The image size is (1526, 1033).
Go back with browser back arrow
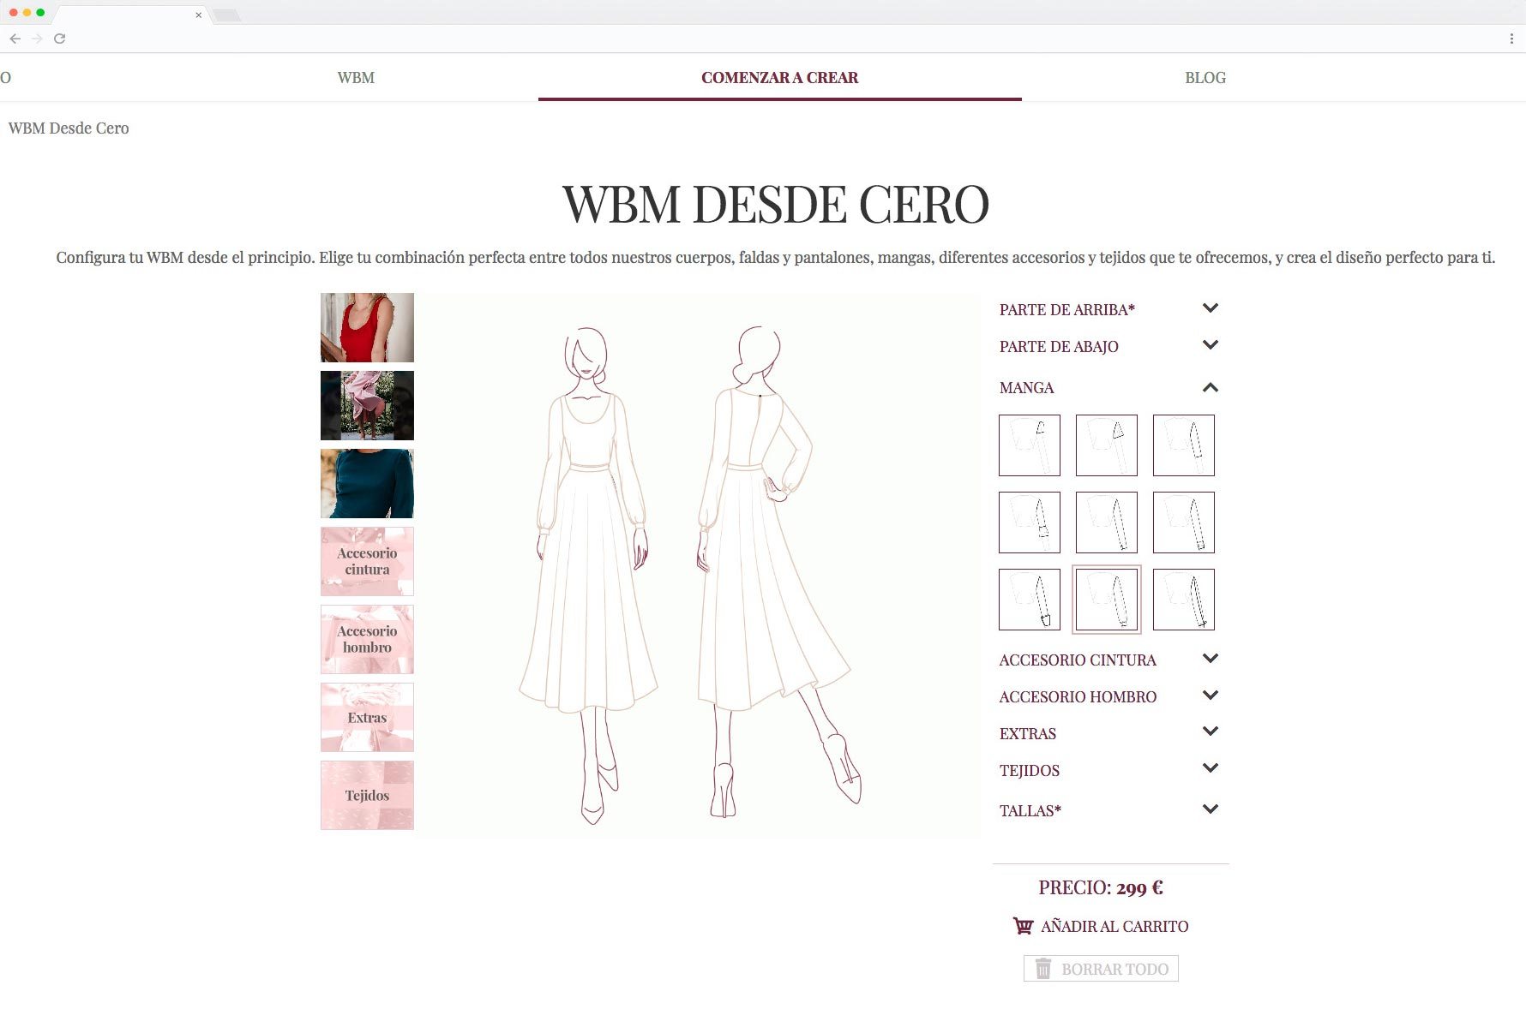tap(15, 39)
